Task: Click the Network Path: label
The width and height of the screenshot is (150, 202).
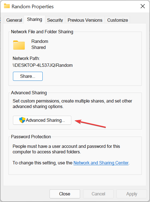Action: 26,58
